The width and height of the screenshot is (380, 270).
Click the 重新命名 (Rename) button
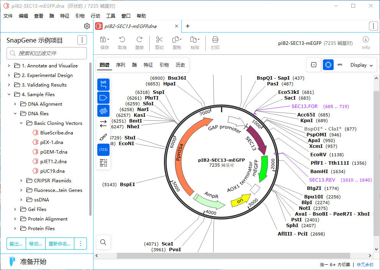click(59, 244)
